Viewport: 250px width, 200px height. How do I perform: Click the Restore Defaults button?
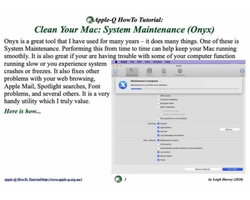point(202,169)
